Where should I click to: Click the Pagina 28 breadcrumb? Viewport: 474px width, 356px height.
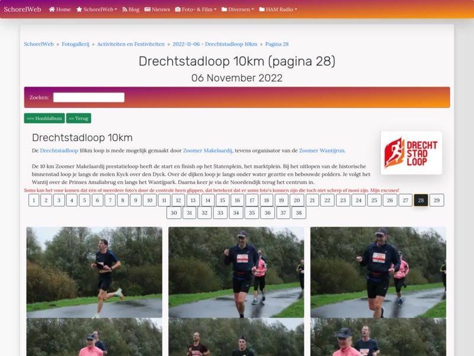click(277, 44)
